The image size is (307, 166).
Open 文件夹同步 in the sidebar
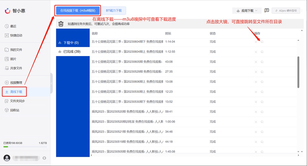tap(17, 101)
